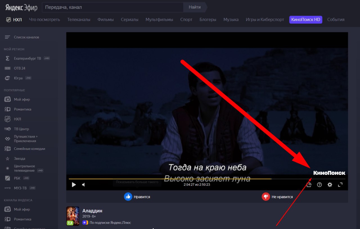Open the Блогеры tab
The width and height of the screenshot is (360, 229).
(208, 20)
